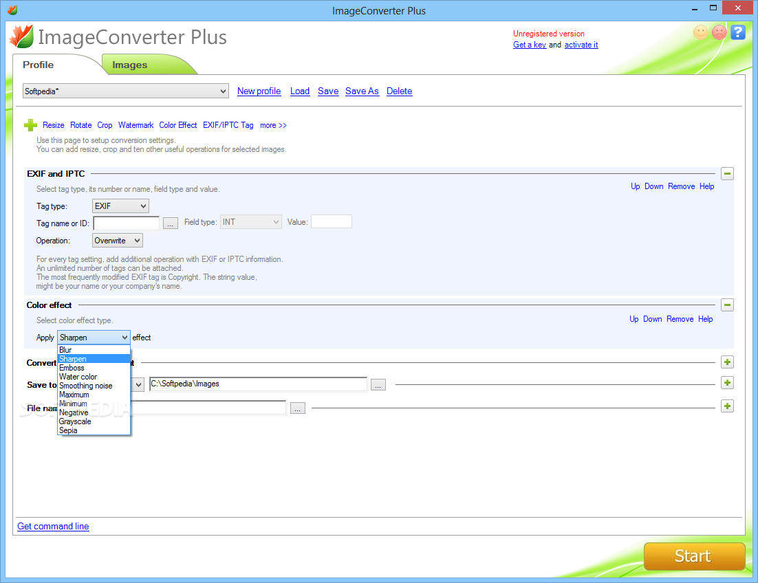
Task: Open Help for Color effect section
Action: [x=705, y=319]
